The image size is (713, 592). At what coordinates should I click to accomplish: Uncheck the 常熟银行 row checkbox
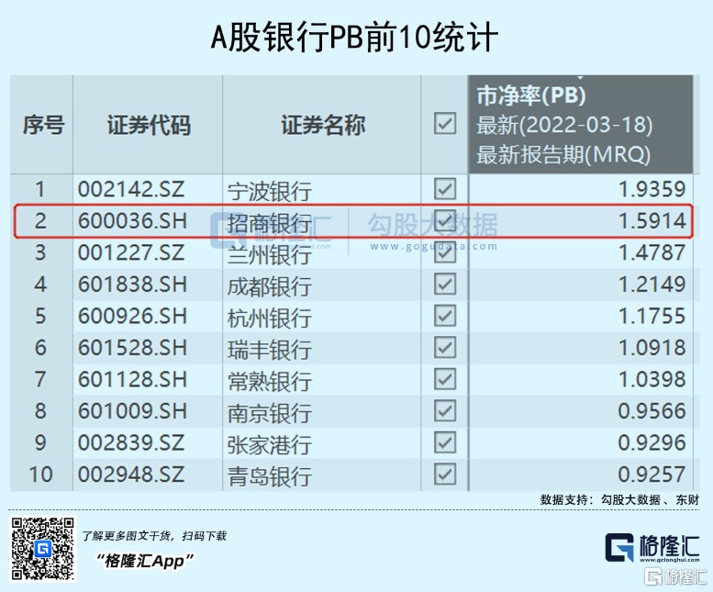click(445, 379)
